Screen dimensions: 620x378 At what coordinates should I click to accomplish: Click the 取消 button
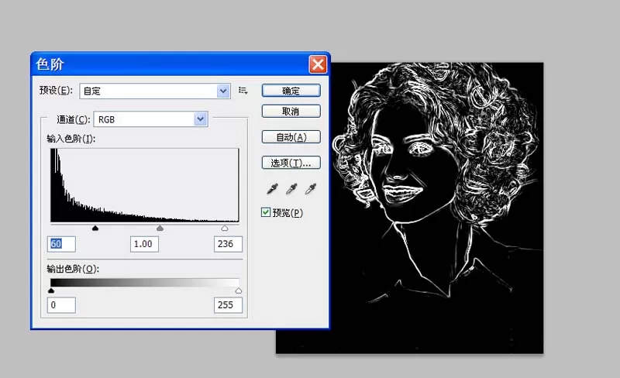[x=291, y=111]
